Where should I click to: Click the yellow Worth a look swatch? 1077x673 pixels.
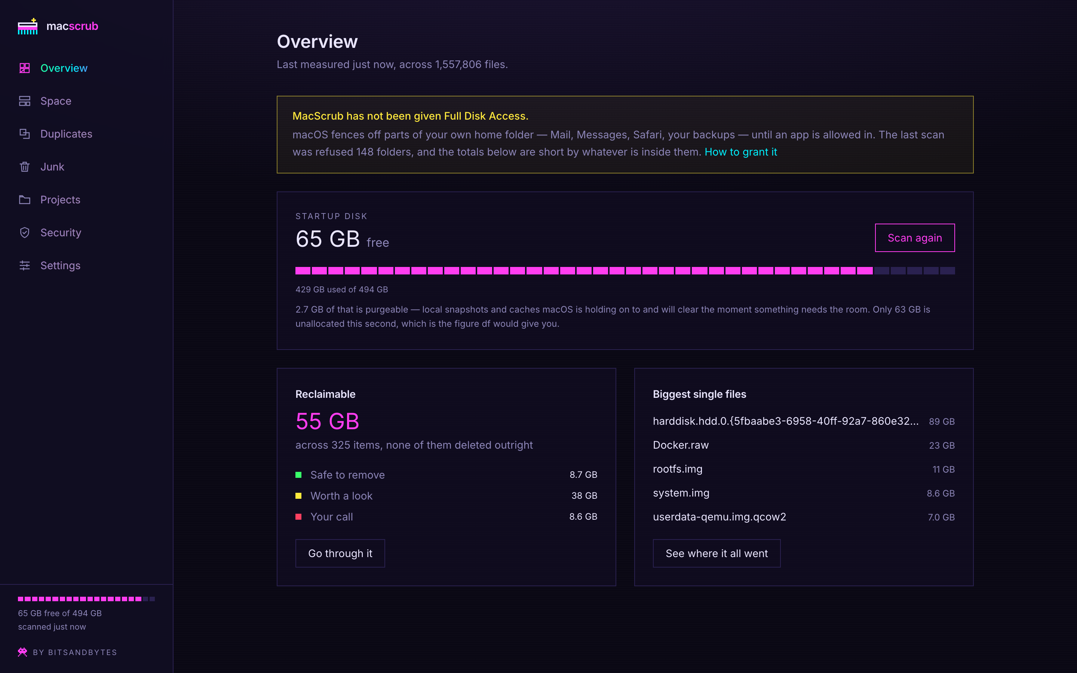click(299, 496)
